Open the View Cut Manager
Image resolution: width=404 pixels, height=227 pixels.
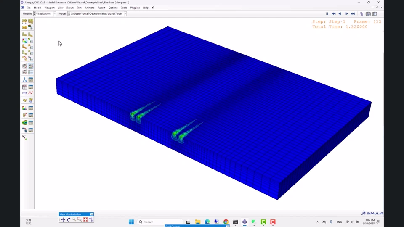coord(31,123)
